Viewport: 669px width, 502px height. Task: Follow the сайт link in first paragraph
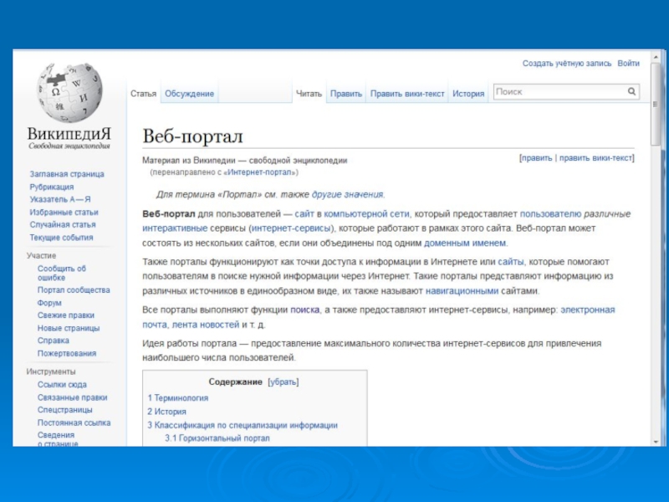(x=304, y=214)
